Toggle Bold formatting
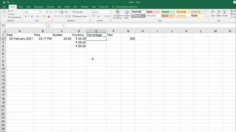Viewport: 236px width, 132px height. click(26, 16)
